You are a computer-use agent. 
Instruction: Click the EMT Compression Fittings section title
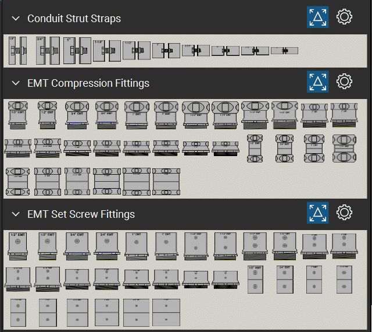[x=88, y=83]
